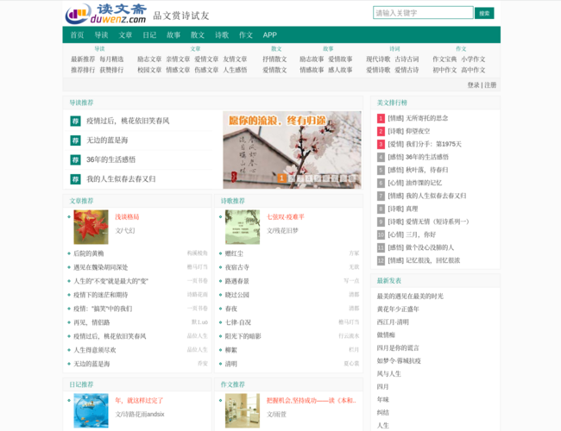561x431 pixels.
Task: Open article 遇见在魏染胡同深处
Action: point(100,267)
